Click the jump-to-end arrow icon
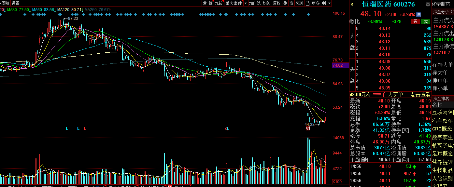Screen dimensions: 454x187 pos(324,3)
